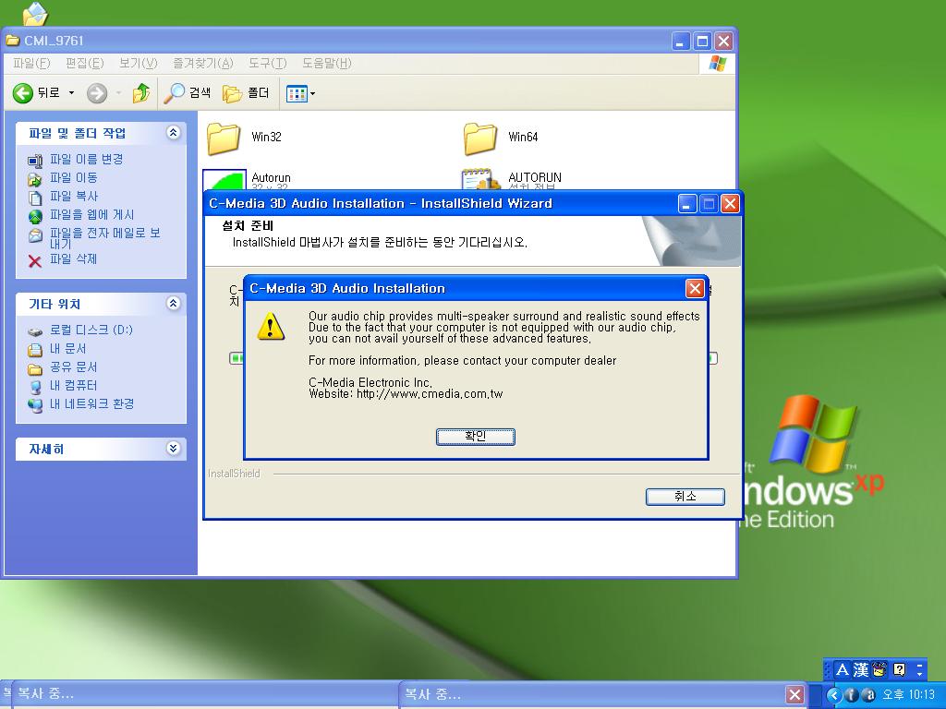Click the 검색 search toolbar button
Screen dimensions: 946x709
pos(188,93)
